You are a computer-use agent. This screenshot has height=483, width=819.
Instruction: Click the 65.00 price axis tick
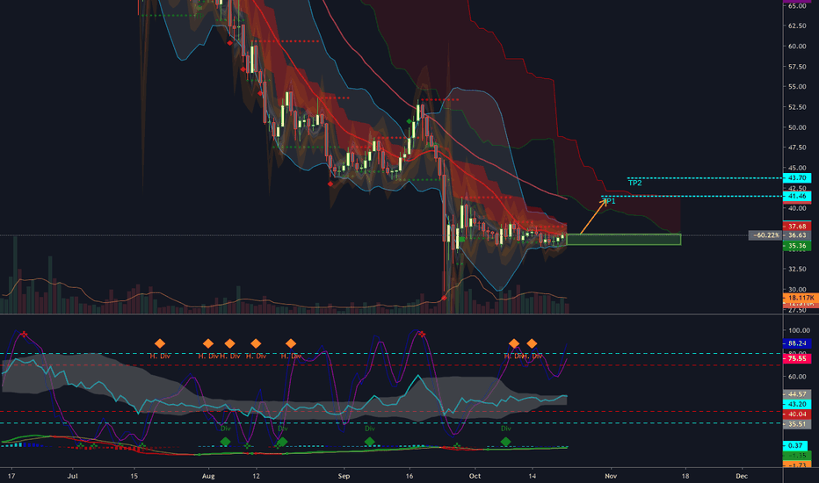[x=797, y=6]
